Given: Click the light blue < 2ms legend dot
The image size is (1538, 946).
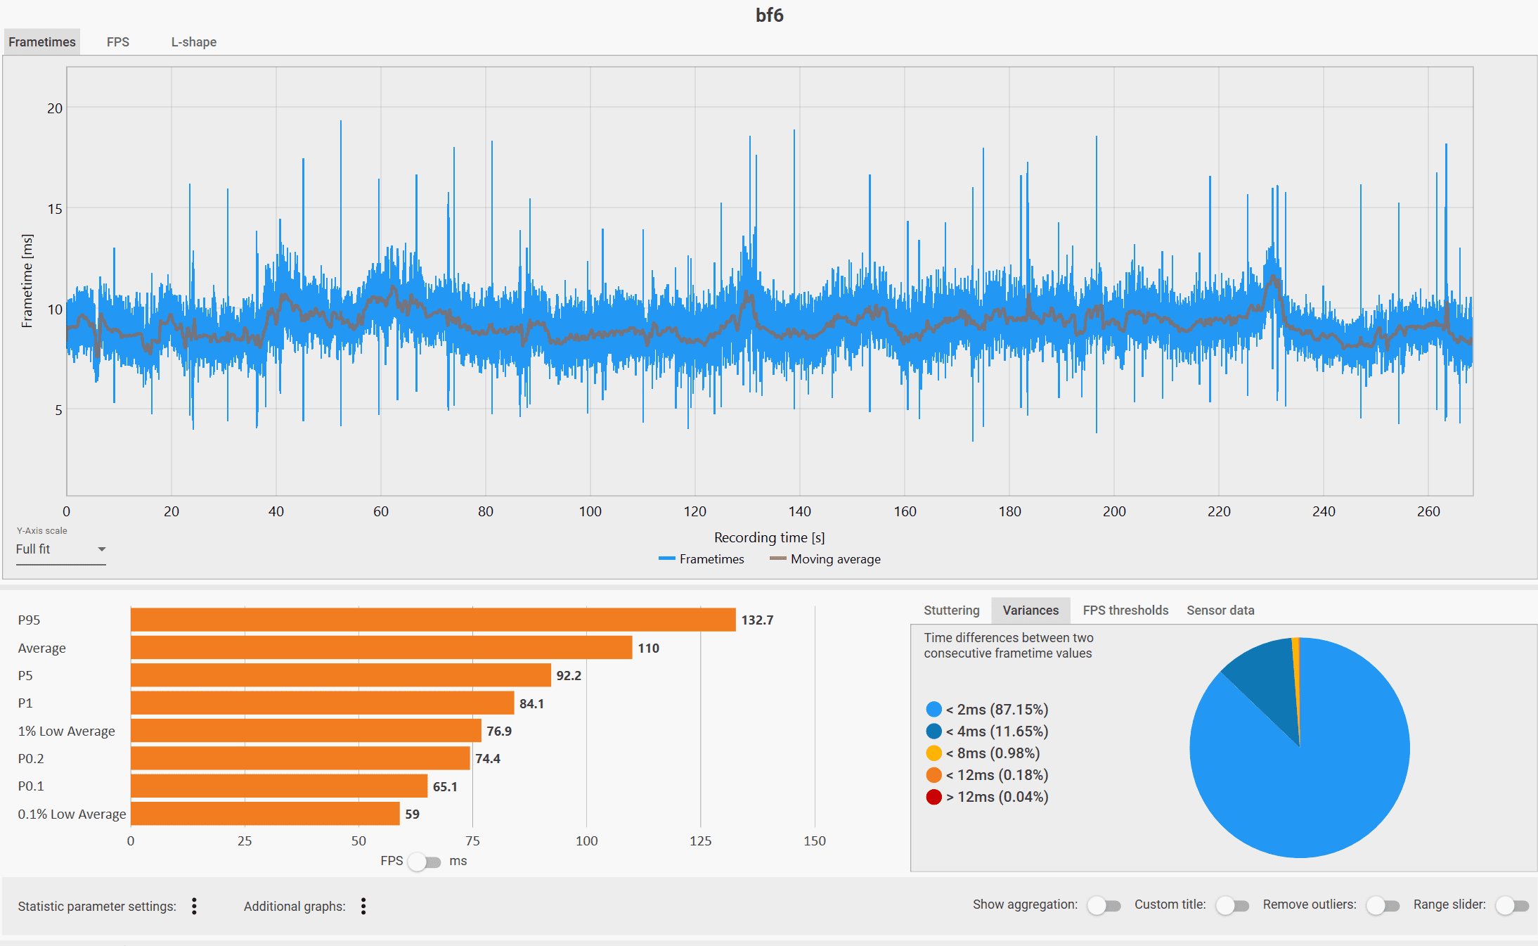Looking at the screenshot, I should pyautogui.click(x=933, y=709).
